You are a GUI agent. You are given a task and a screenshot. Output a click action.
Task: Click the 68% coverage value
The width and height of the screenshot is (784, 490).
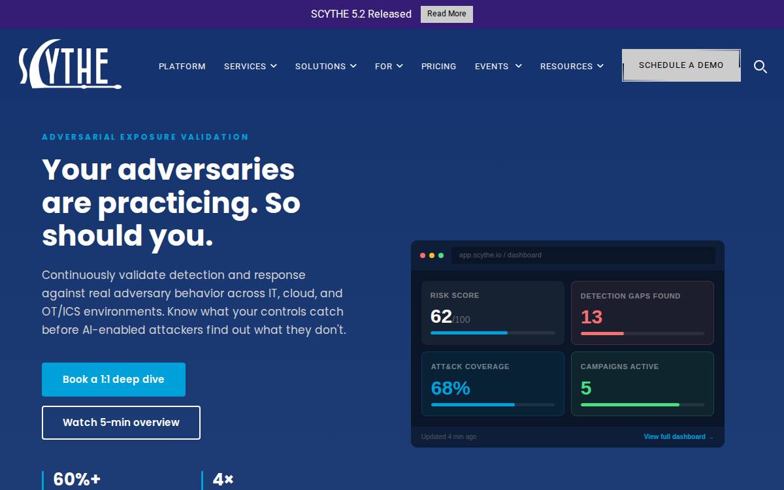[x=451, y=388]
